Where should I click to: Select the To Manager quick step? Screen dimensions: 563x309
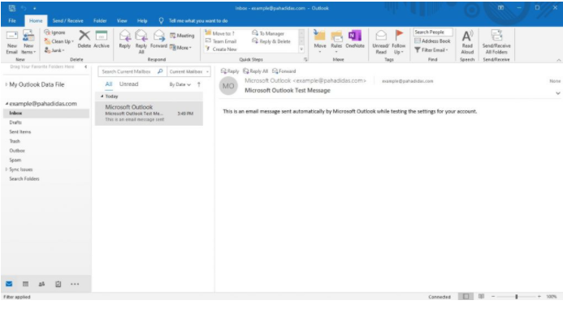(268, 33)
